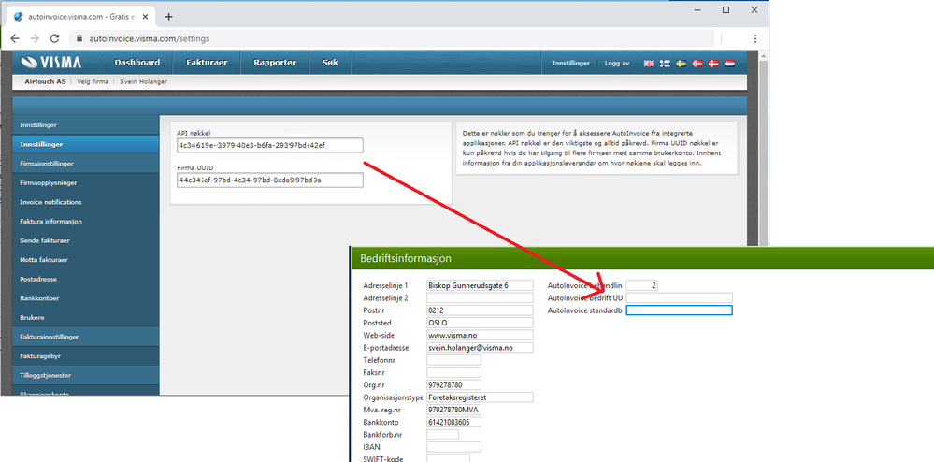
Task: Click the Visma logo
Action: (51, 63)
